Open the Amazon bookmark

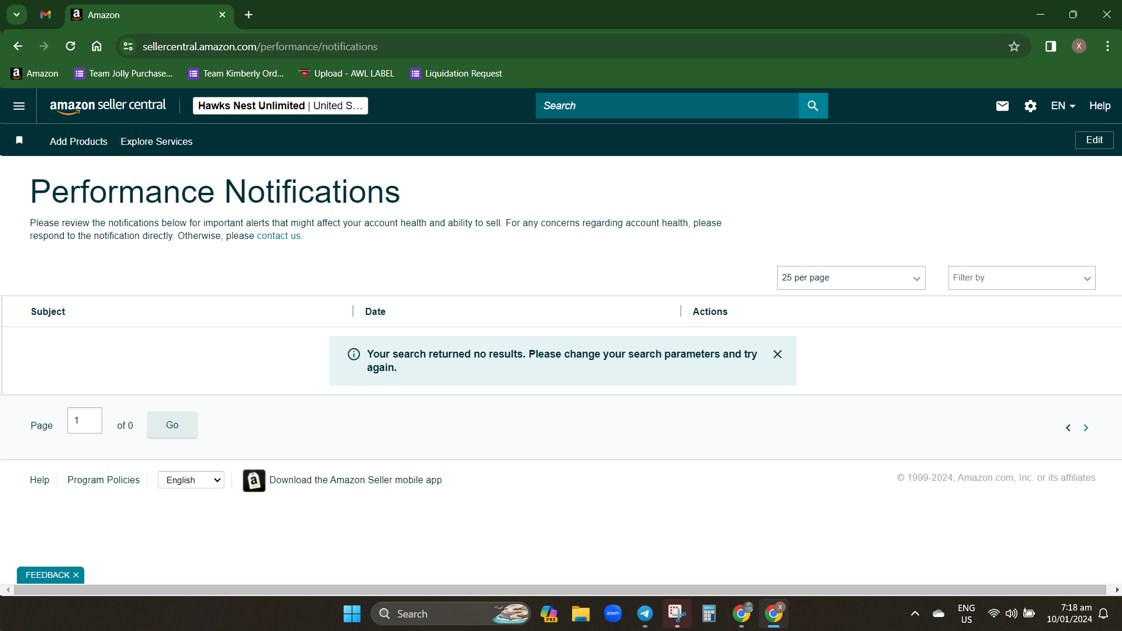click(x=35, y=74)
